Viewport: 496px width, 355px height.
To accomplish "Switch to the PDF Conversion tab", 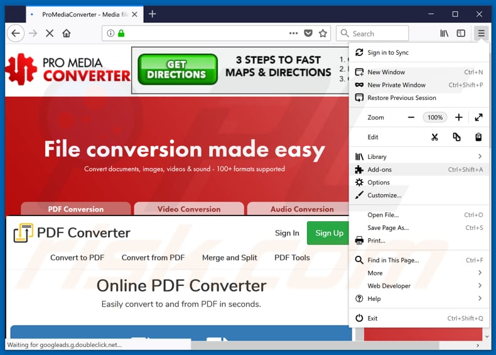I will [x=76, y=209].
